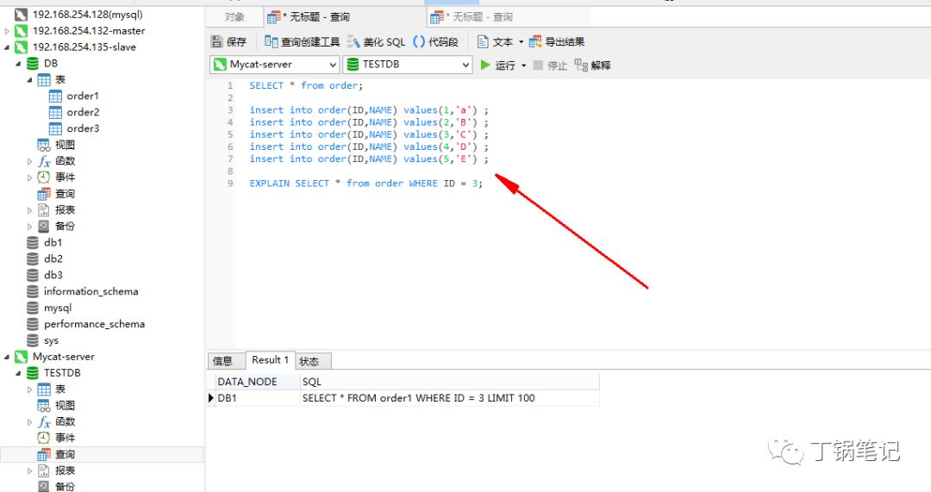Switch to the 对象 (Objects) tab

click(x=234, y=17)
